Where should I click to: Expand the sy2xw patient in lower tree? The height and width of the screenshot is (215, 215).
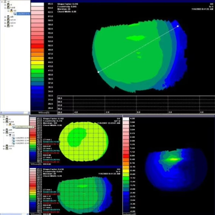click(4, 146)
